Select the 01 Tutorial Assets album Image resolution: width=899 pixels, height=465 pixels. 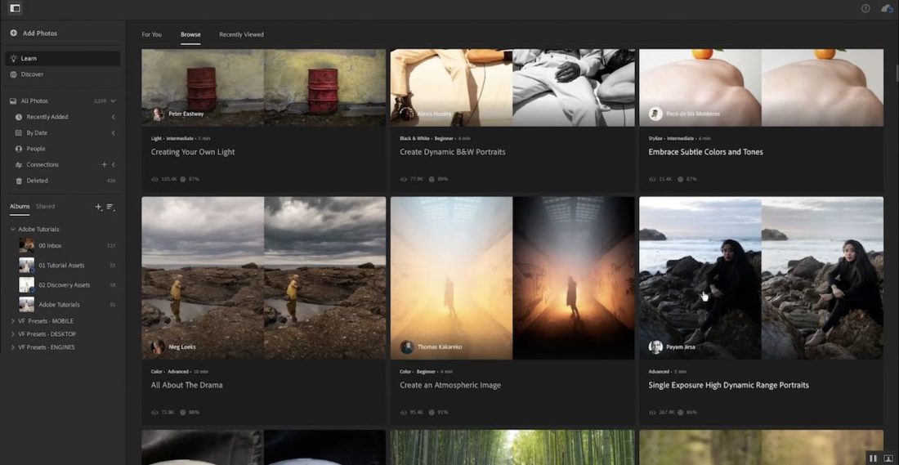[x=61, y=266]
